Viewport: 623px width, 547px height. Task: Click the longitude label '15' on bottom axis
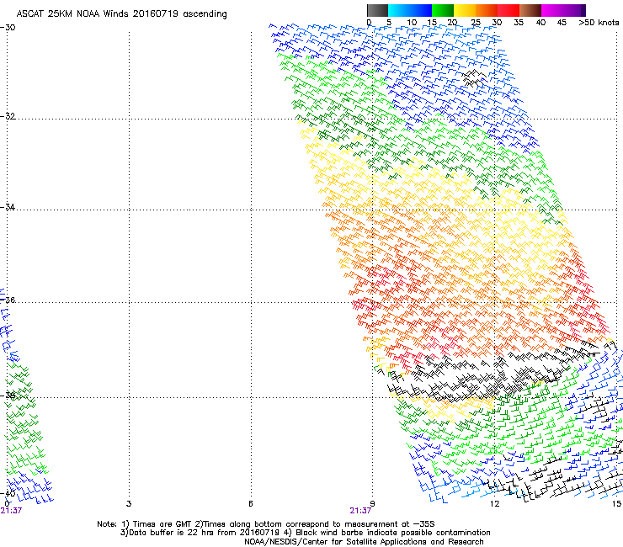coord(616,504)
